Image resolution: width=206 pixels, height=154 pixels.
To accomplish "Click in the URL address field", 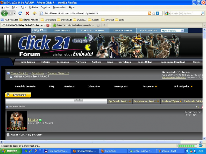I will (x=96, y=13).
